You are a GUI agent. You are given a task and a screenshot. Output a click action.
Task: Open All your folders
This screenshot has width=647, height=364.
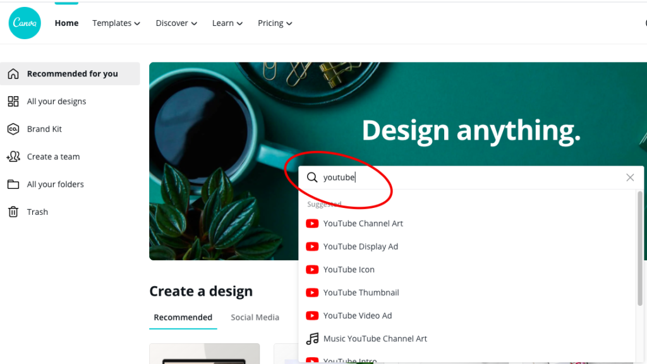click(x=56, y=185)
